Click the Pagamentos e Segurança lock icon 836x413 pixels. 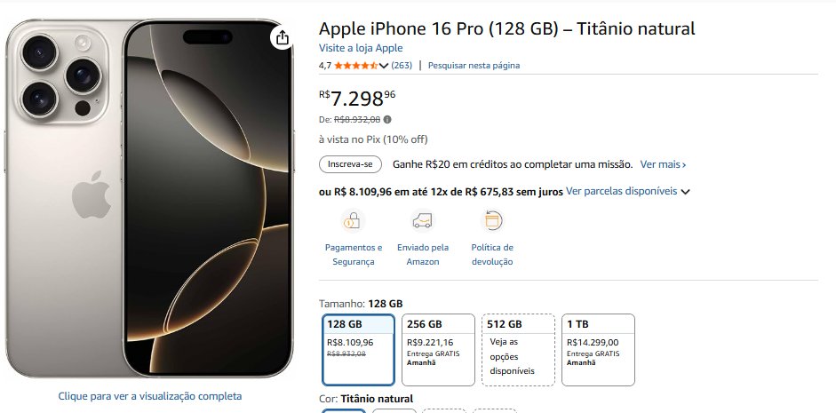point(354,220)
